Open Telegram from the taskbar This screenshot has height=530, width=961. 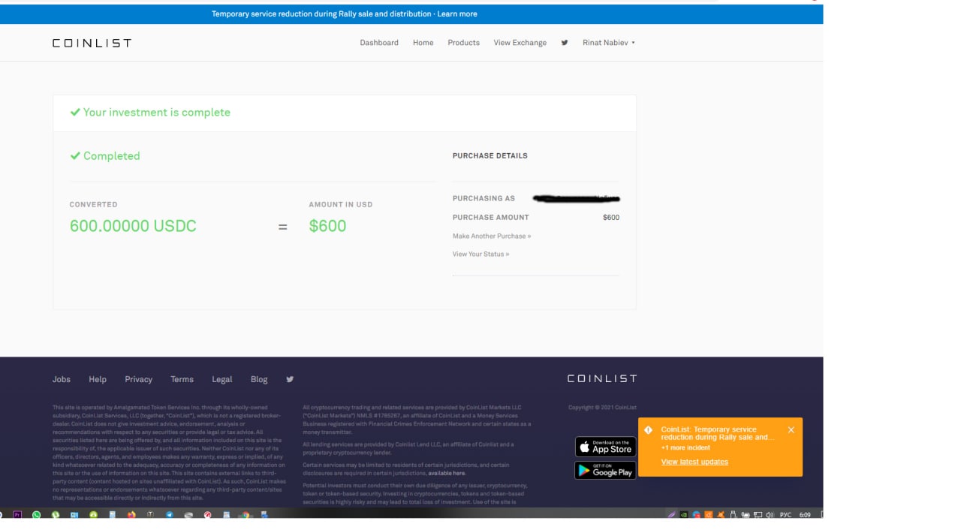click(x=169, y=515)
